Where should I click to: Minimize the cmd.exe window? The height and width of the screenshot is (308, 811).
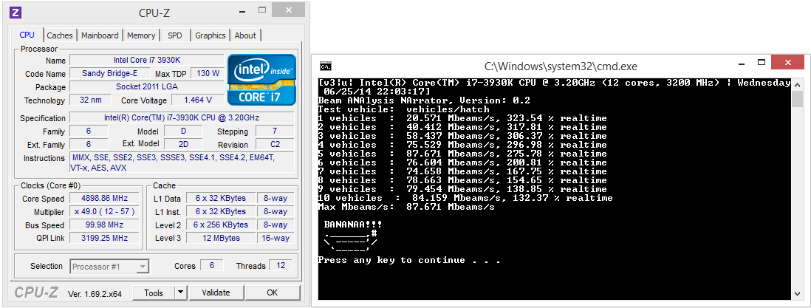[x=743, y=64]
